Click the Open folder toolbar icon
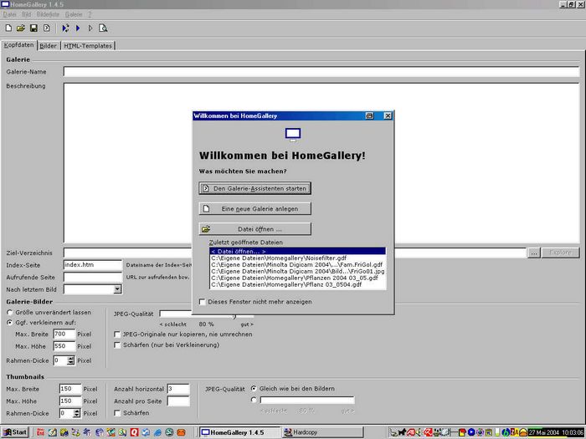The height and width of the screenshot is (439, 586). [21, 28]
